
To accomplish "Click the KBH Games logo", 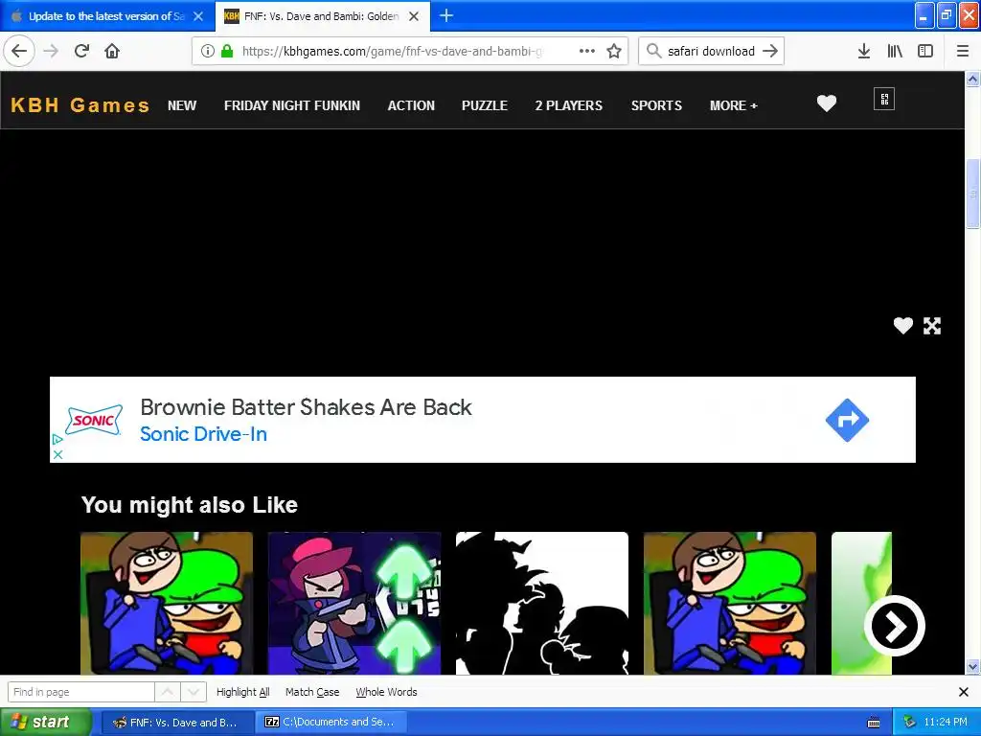I will (x=80, y=105).
